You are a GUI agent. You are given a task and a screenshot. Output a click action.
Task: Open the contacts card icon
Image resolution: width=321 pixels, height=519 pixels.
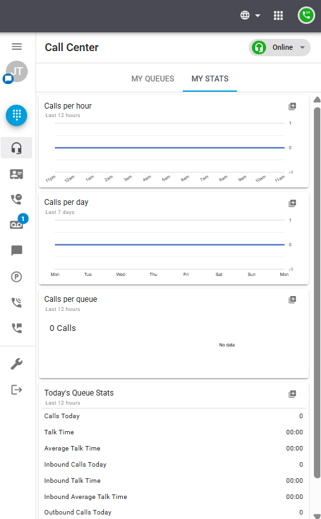coord(17,174)
